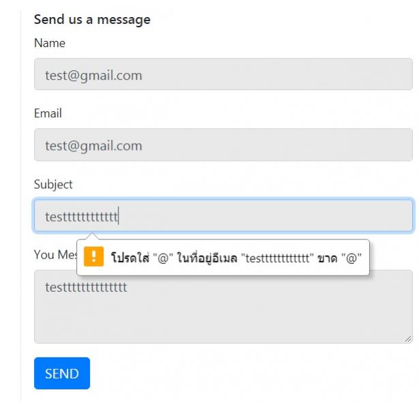The height and width of the screenshot is (403, 419).
Task: Click the typed text inside message textarea
Action: 86,287
